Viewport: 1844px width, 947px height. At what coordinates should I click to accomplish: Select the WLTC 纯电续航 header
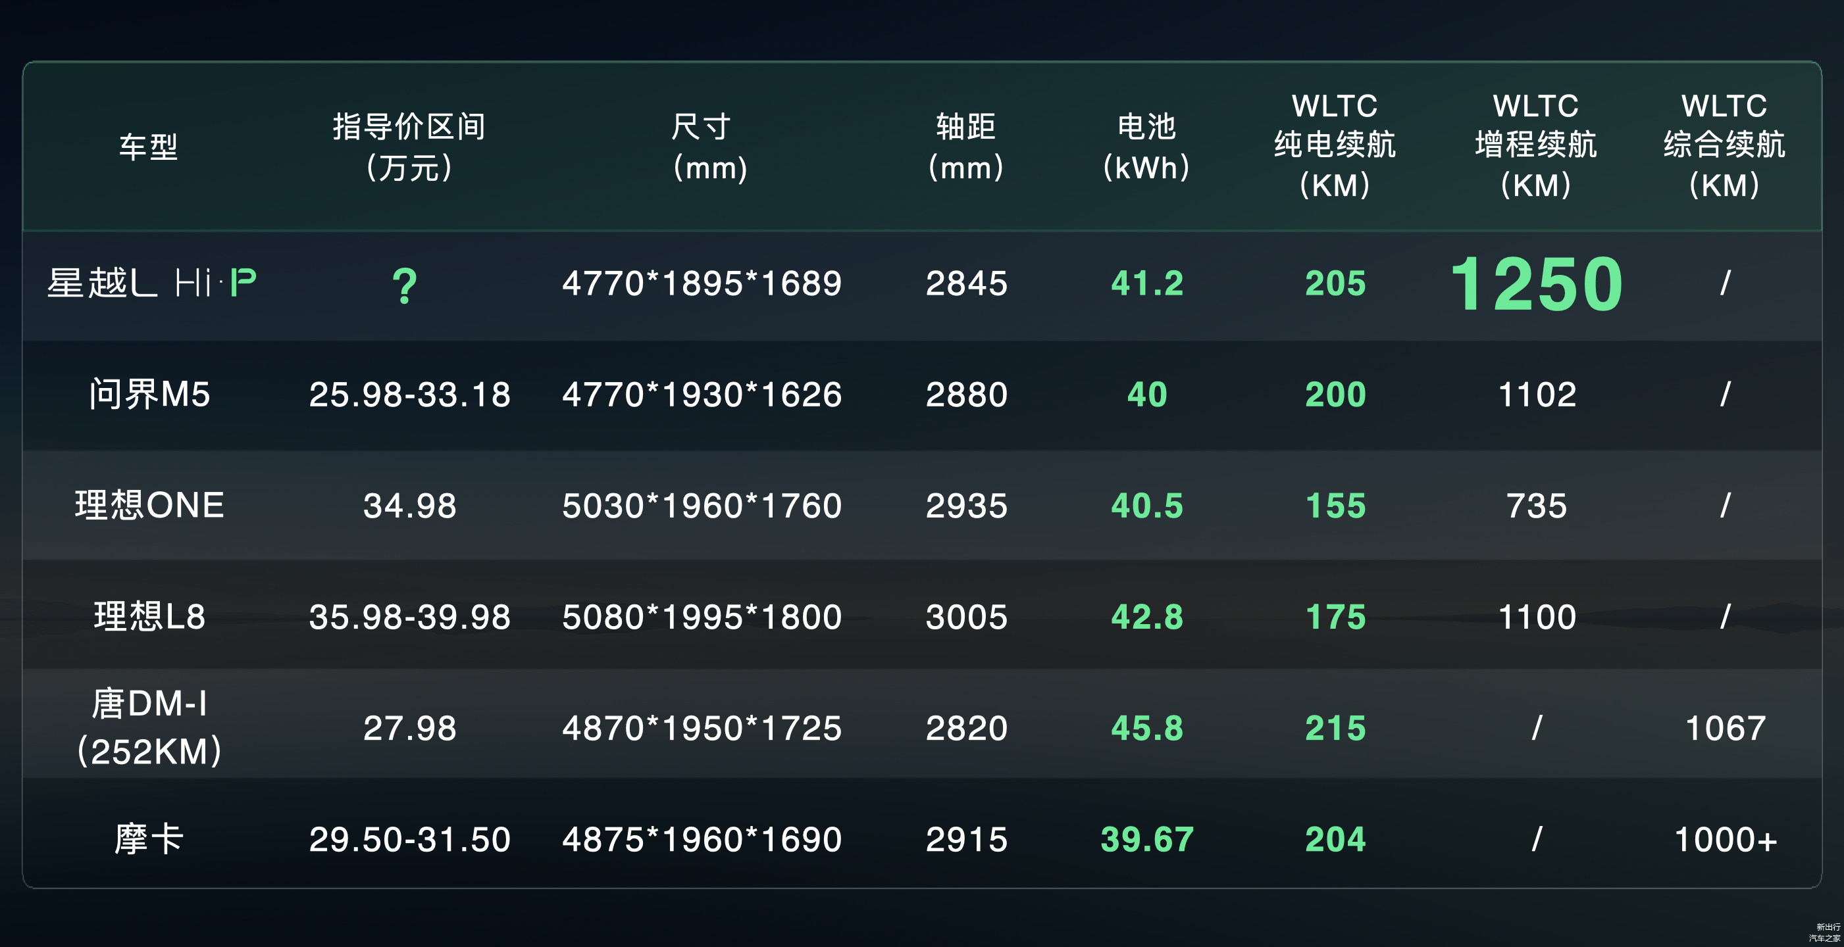(1335, 146)
